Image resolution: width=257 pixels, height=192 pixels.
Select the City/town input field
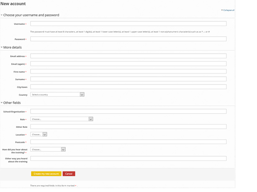coord(128,87)
